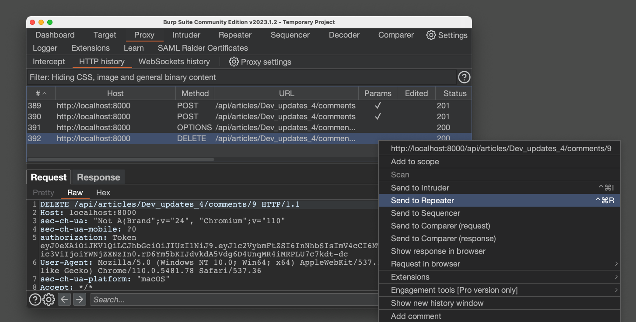Click the filter help question mark icon
Screen dimensions: 636x322
tap(464, 77)
